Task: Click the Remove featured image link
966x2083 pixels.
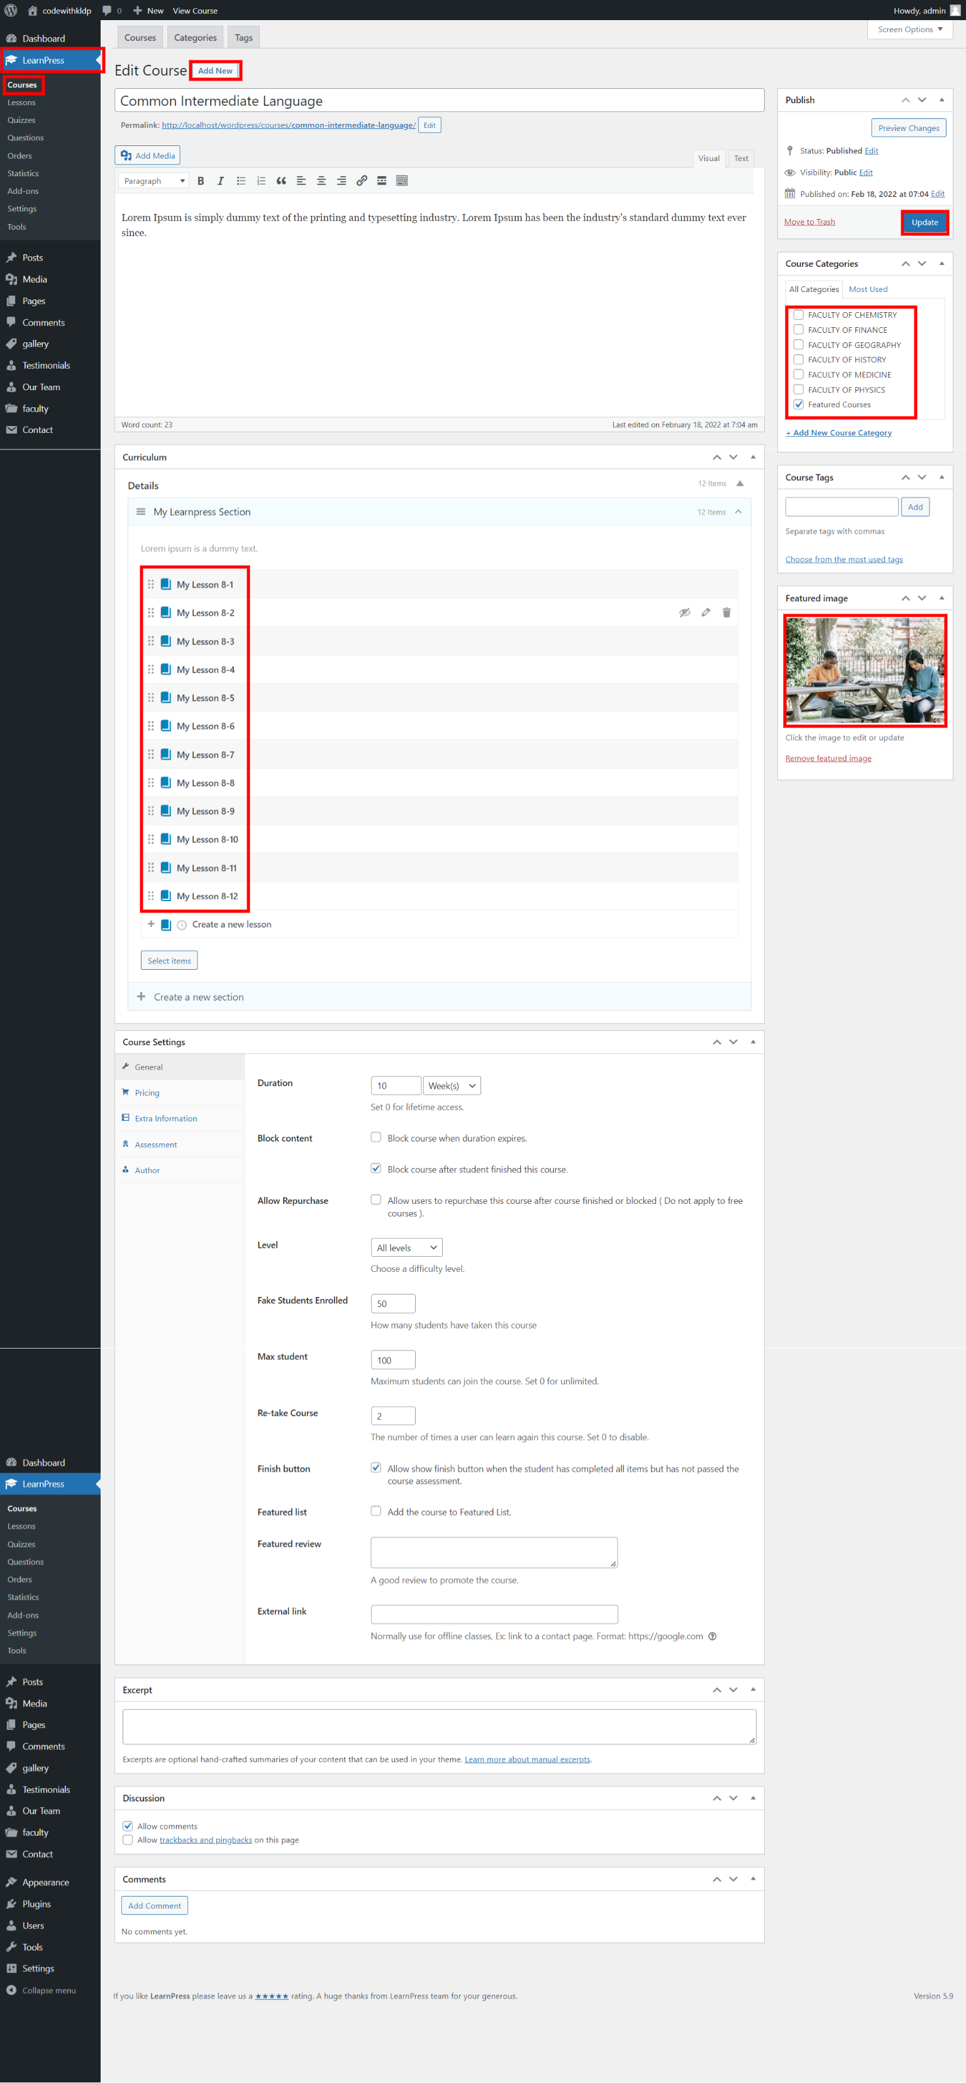Action: pos(828,758)
